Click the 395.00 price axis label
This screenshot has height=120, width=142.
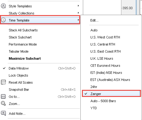point(128,8)
